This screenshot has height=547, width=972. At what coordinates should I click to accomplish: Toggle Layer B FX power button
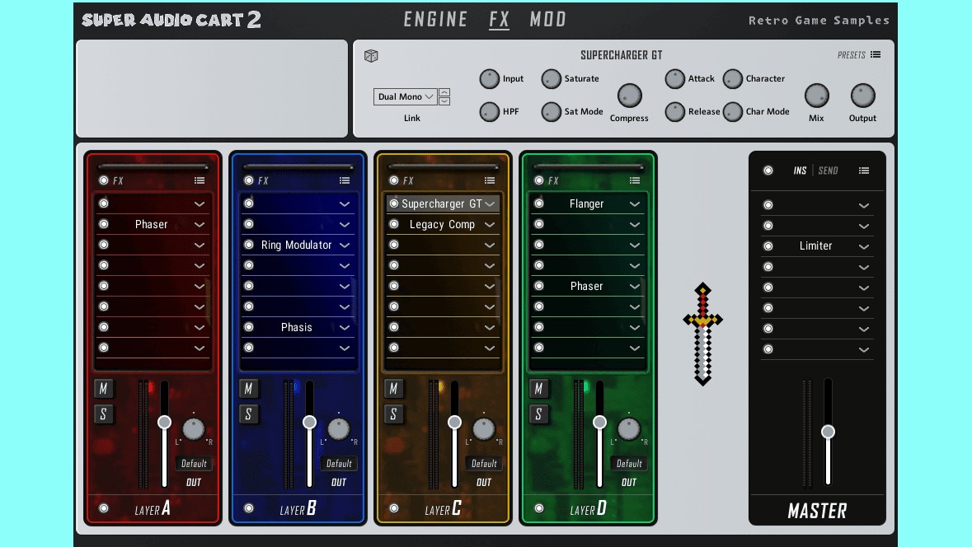point(248,180)
